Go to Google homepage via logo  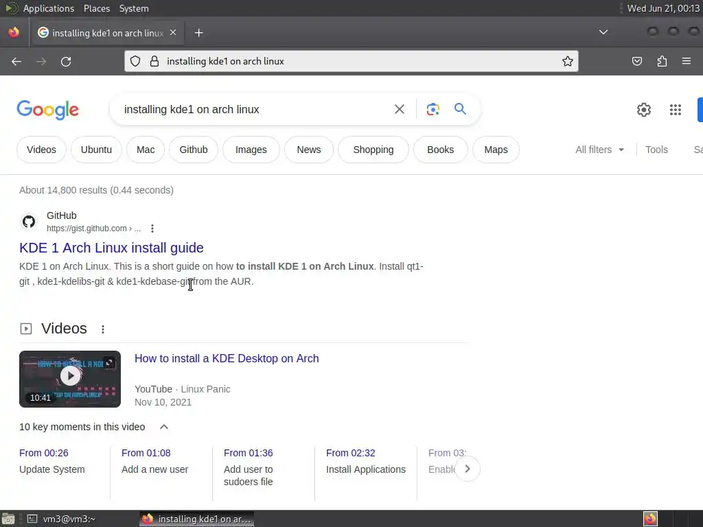[x=47, y=110]
